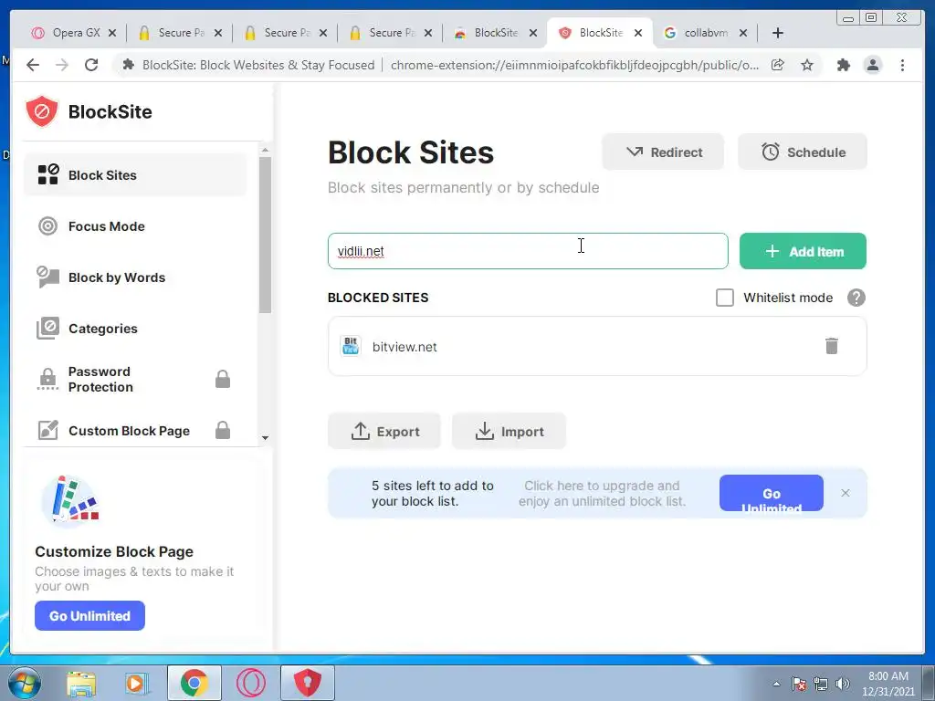This screenshot has width=935, height=701.
Task: Open the Extensions puzzle icon
Action: pyautogui.click(x=843, y=65)
